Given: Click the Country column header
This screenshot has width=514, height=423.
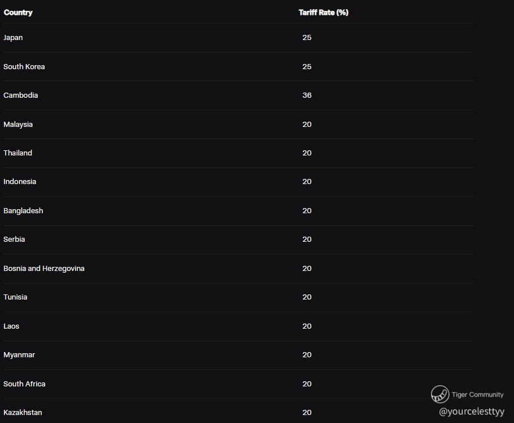Looking at the screenshot, I should [18, 13].
